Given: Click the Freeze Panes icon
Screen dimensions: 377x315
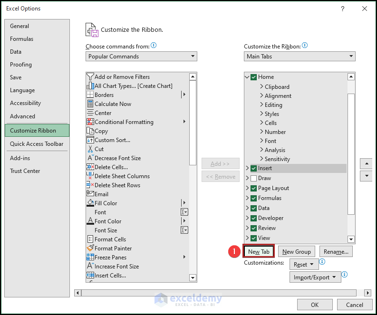Looking at the screenshot, I should click(90, 257).
